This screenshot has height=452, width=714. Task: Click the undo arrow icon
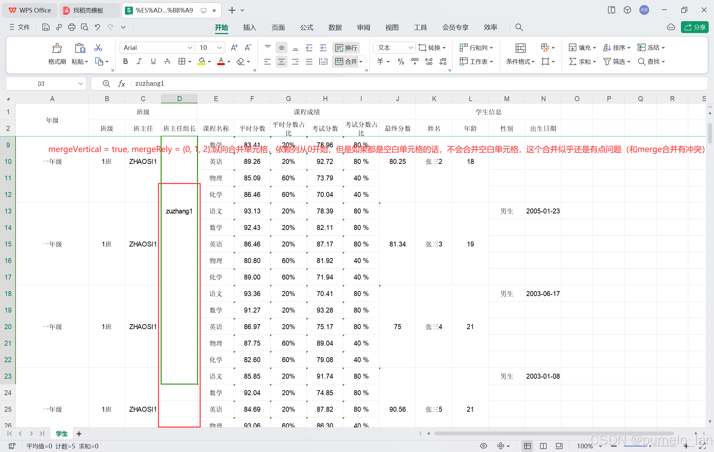pos(98,27)
